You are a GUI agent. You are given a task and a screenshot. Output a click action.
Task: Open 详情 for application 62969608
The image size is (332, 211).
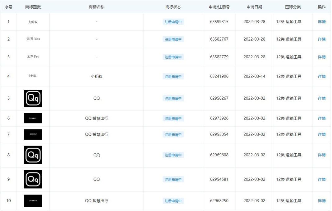coord(321,155)
